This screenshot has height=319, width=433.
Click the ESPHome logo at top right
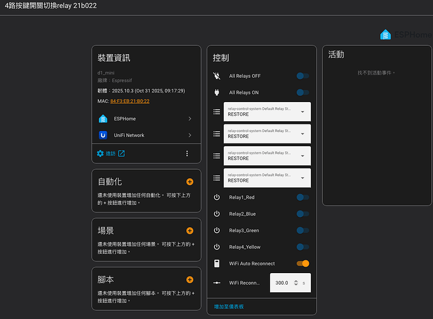click(386, 35)
